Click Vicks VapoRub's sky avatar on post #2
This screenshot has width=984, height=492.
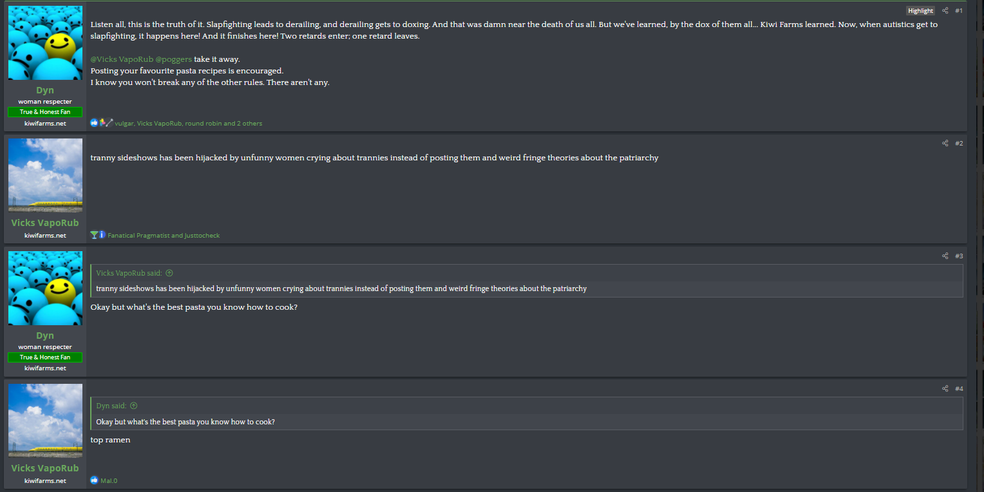point(45,175)
